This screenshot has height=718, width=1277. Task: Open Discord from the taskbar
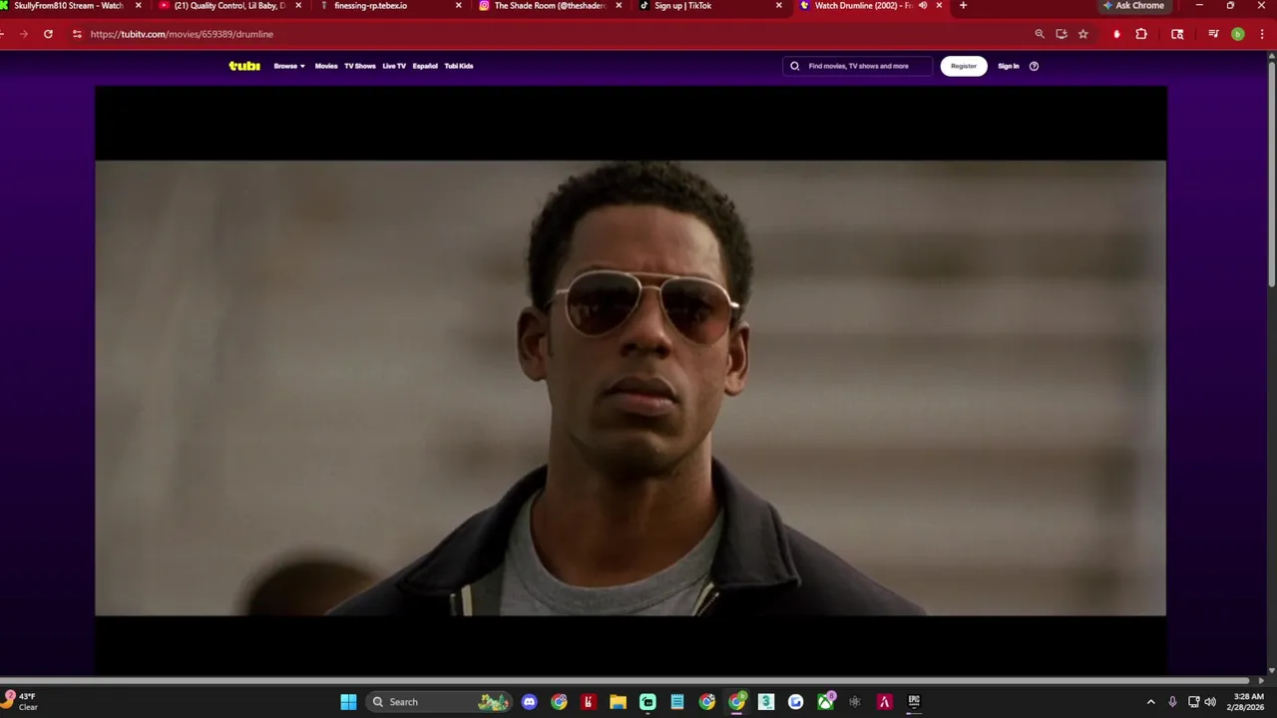tap(529, 702)
